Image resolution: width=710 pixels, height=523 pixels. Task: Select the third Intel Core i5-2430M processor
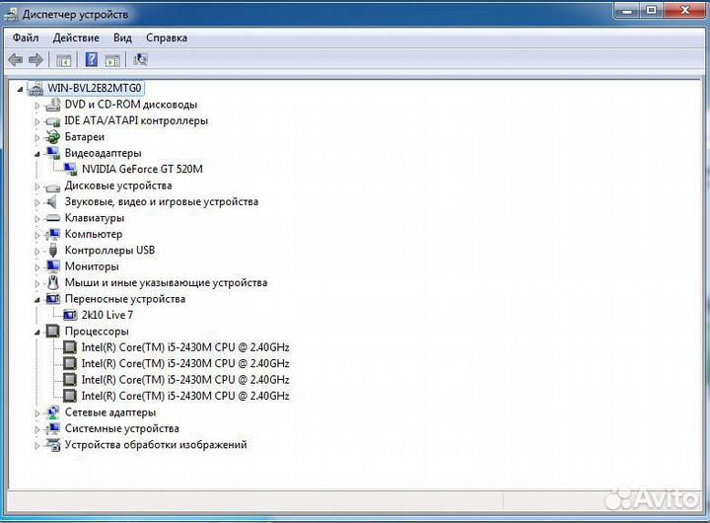pyautogui.click(x=185, y=380)
